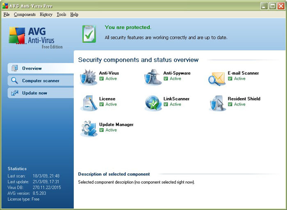Screen dimensions: 287x210
Task: Open the Help menu
Action: point(74,14)
